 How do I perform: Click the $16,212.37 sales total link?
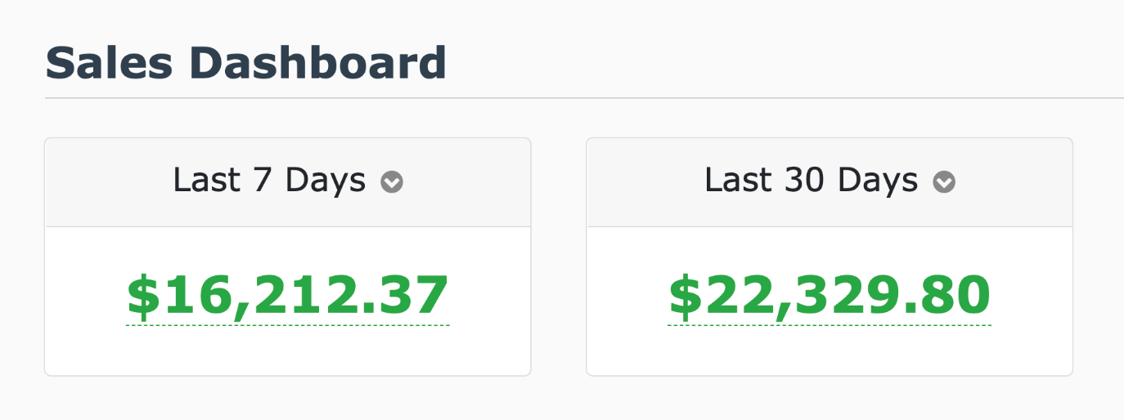pyautogui.click(x=288, y=296)
